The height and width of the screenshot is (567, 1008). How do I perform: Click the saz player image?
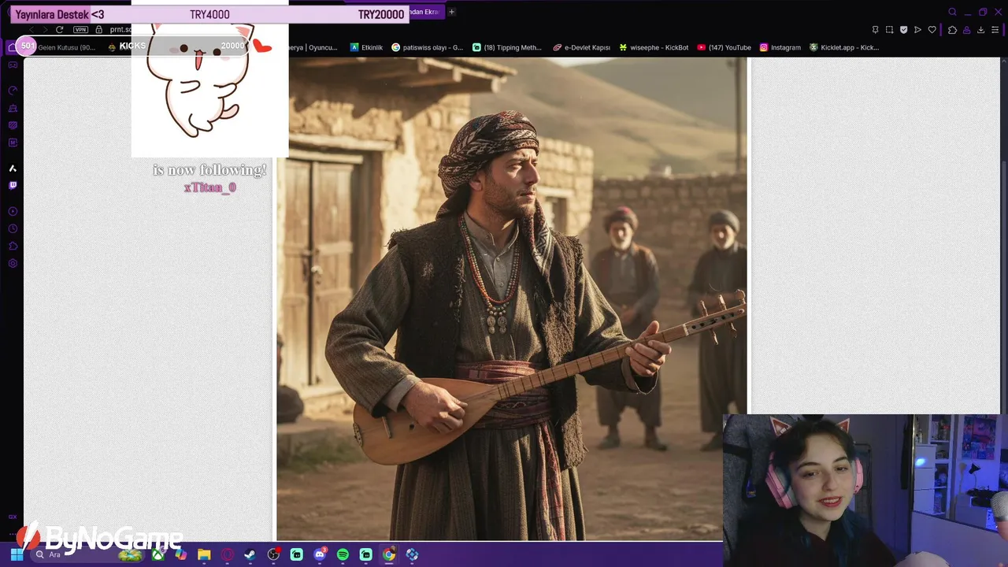[x=511, y=299]
